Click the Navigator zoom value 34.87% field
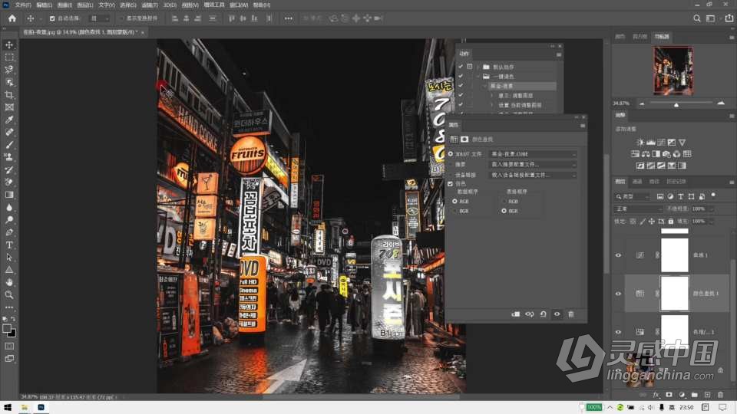The height and width of the screenshot is (414, 737). pos(621,103)
